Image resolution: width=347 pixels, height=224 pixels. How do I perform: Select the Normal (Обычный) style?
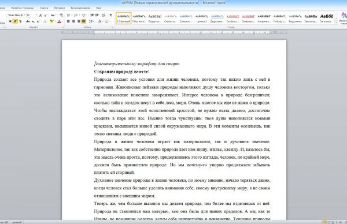click(x=124, y=18)
